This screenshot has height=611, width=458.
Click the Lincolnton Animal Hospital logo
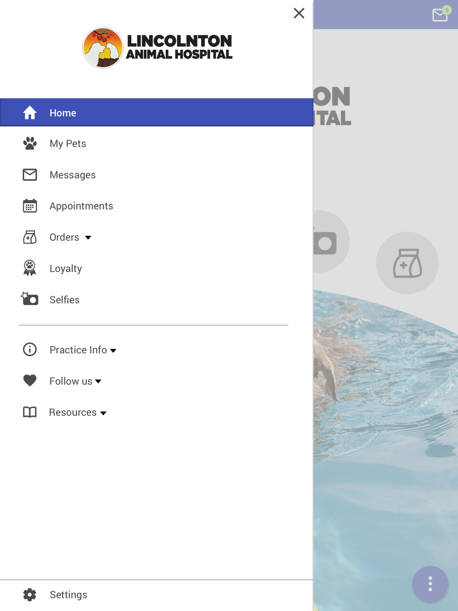[x=157, y=48]
